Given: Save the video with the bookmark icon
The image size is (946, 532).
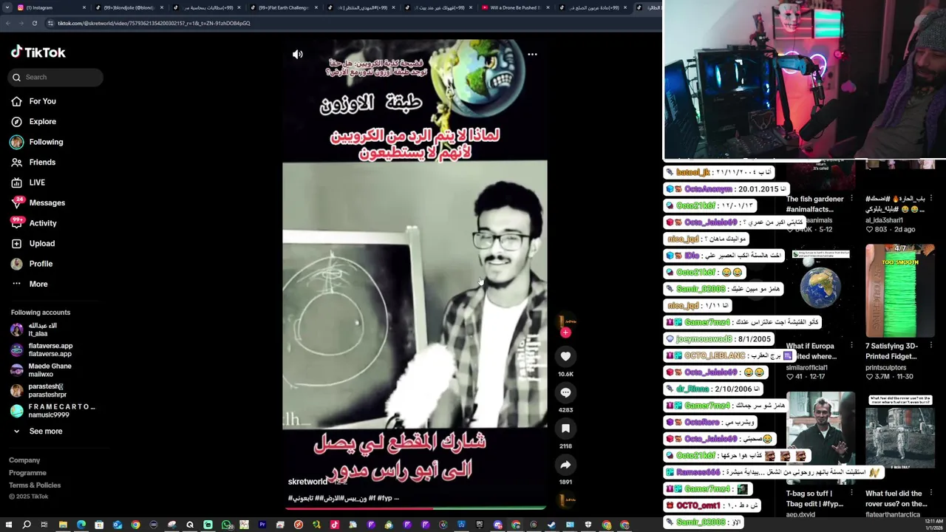Looking at the screenshot, I should [x=565, y=429].
